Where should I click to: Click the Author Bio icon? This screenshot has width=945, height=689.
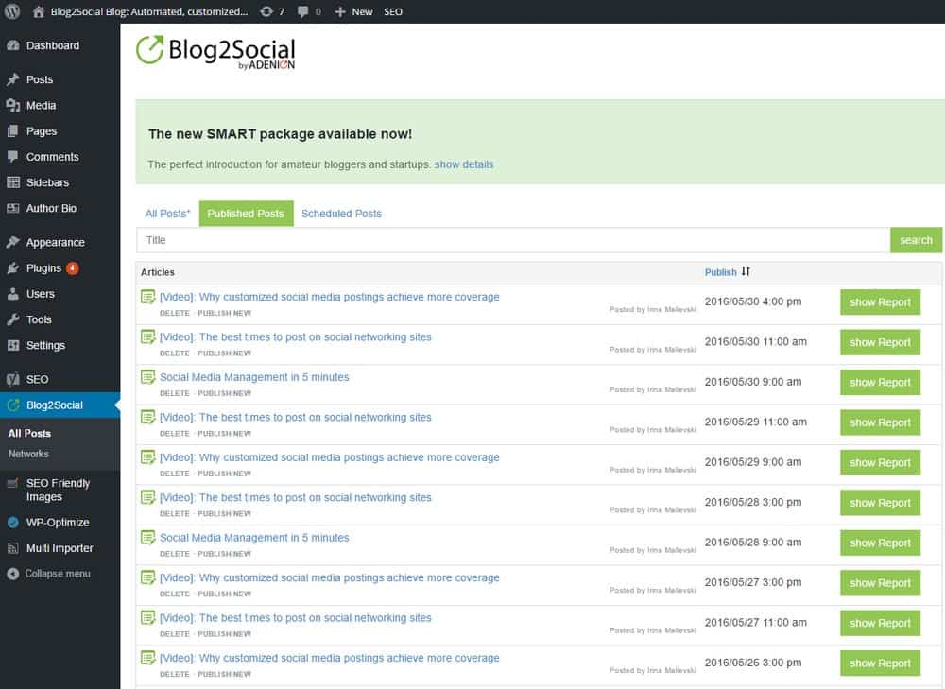[12, 209]
